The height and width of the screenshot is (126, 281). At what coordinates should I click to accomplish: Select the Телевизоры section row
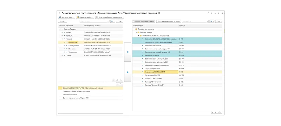click(x=91, y=52)
